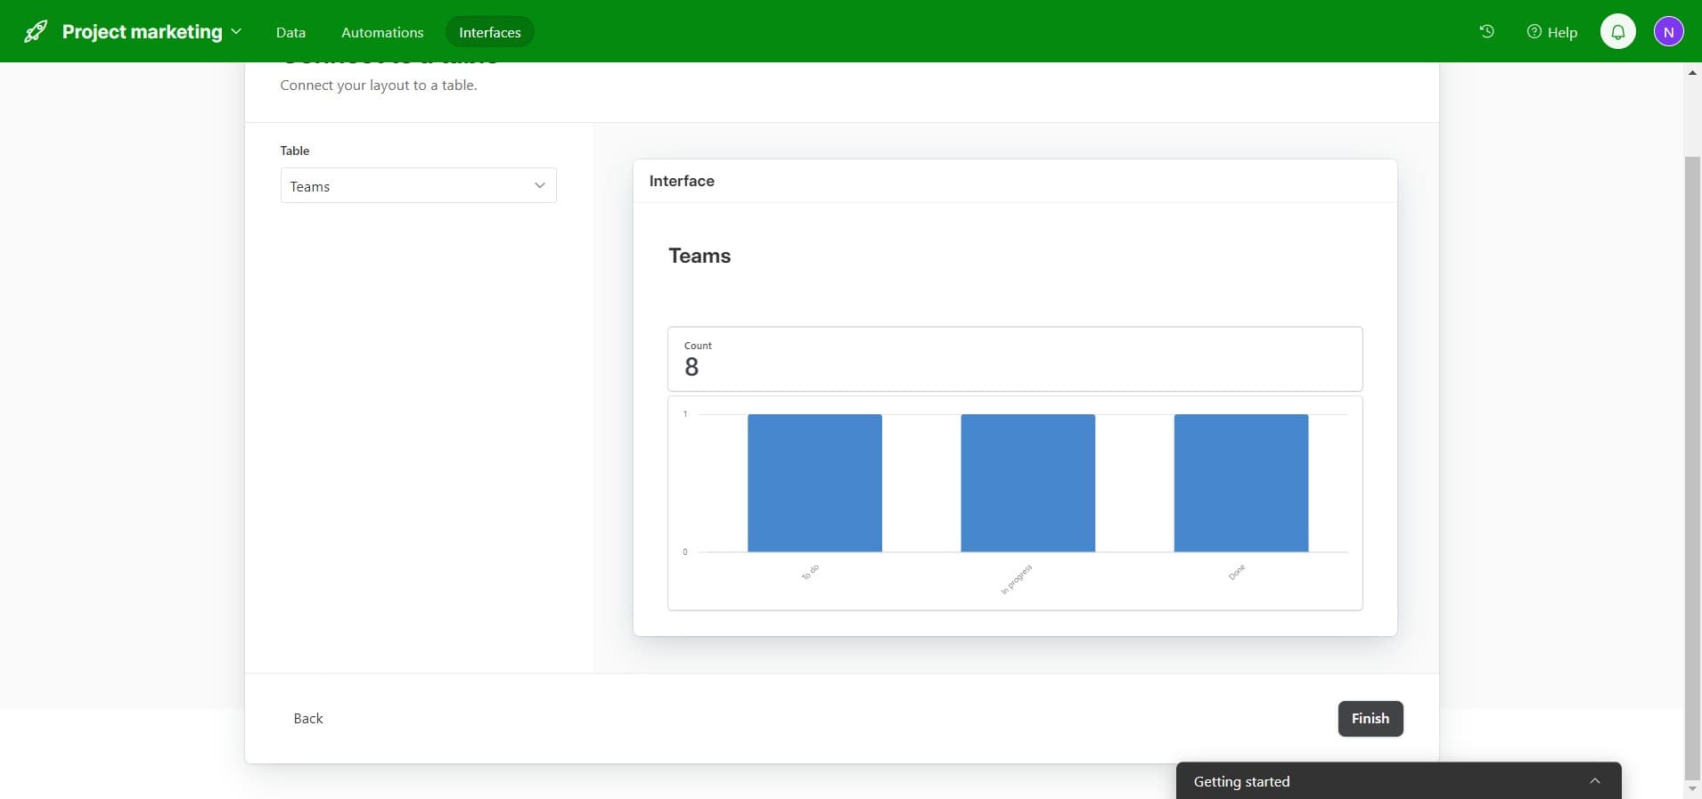Click the Done bar in chart
This screenshot has height=799, width=1702.
pyautogui.click(x=1240, y=483)
